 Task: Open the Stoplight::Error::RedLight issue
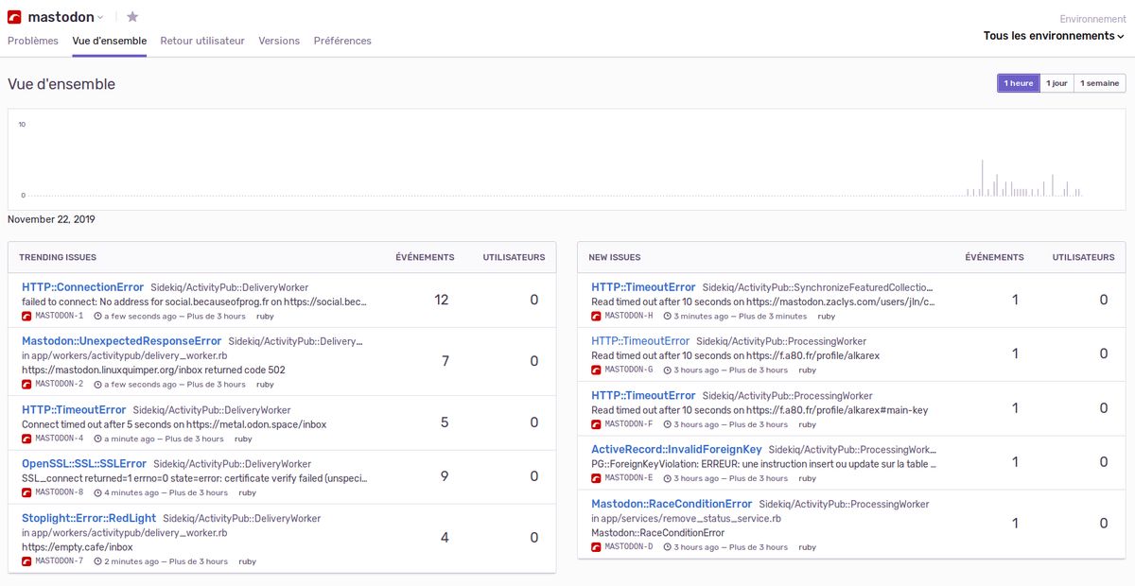[89, 518]
